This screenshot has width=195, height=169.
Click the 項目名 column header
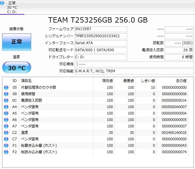coord(26,81)
